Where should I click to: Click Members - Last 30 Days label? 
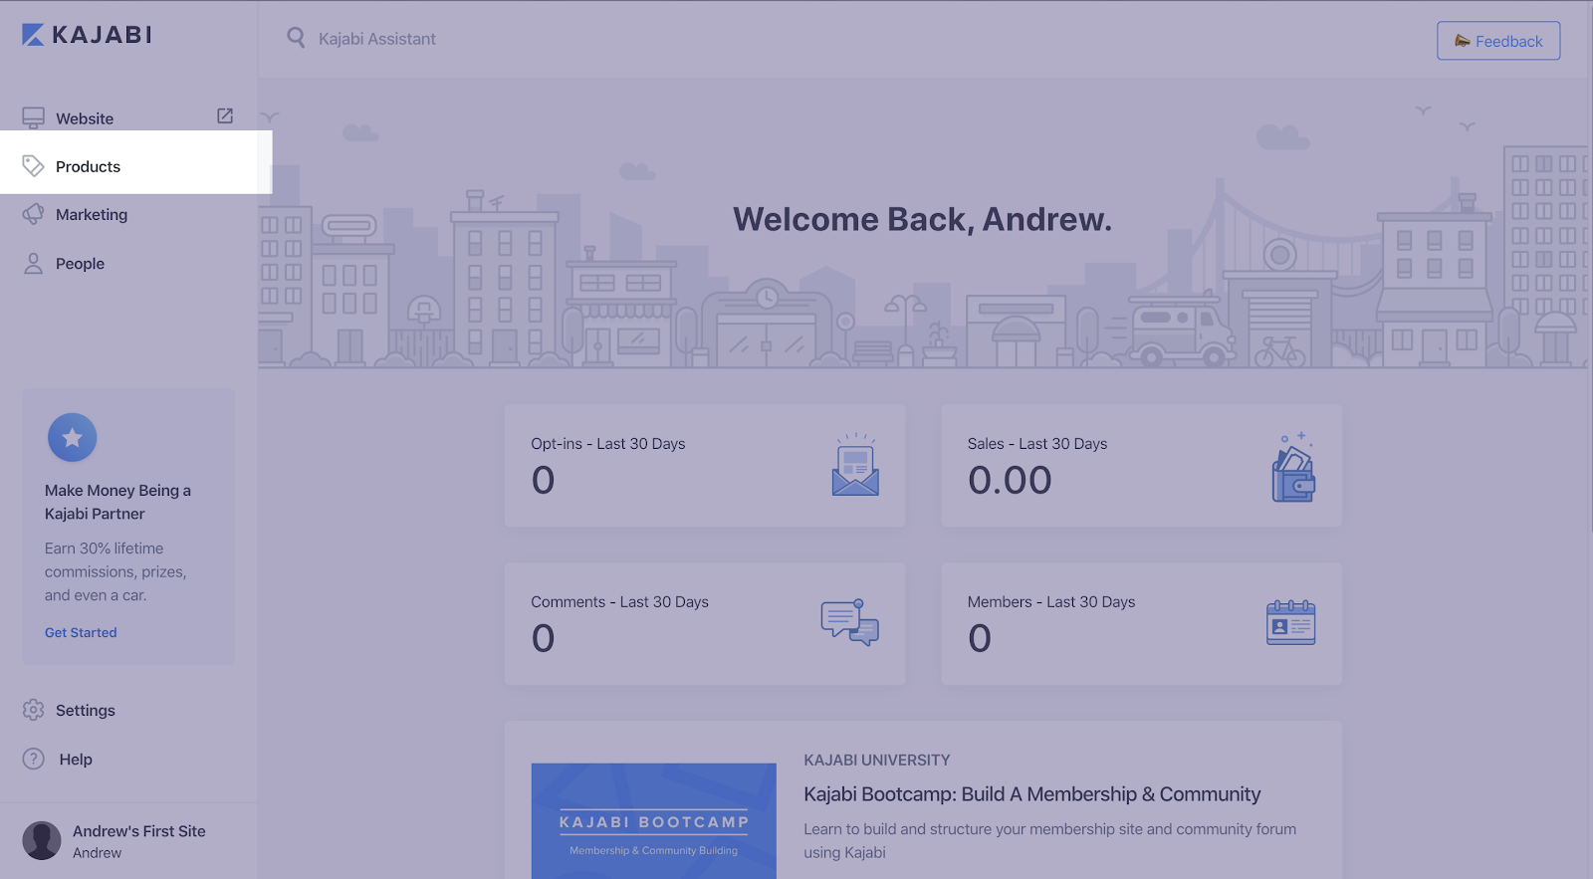(1051, 602)
